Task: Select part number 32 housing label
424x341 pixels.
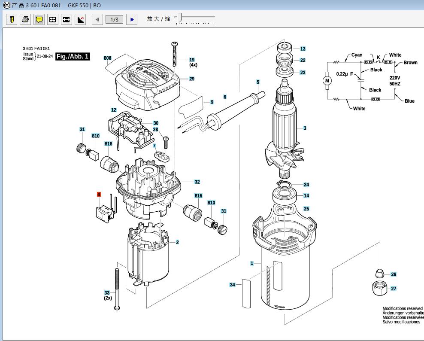Action: click(197, 182)
